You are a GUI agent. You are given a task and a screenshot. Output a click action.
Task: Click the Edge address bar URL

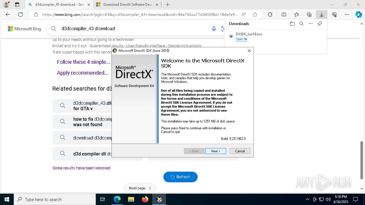click(140, 15)
